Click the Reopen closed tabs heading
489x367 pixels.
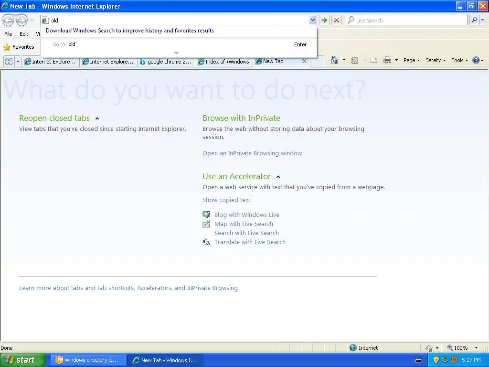pos(54,119)
